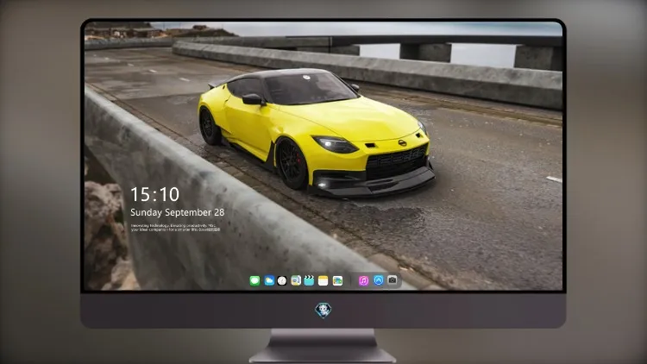
Task: Open the Clock app in dock
Action: click(282, 281)
